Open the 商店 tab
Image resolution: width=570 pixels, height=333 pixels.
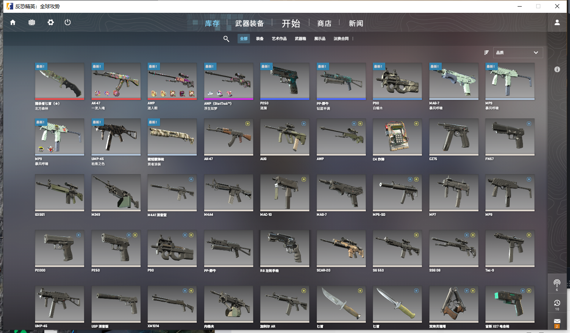(324, 24)
